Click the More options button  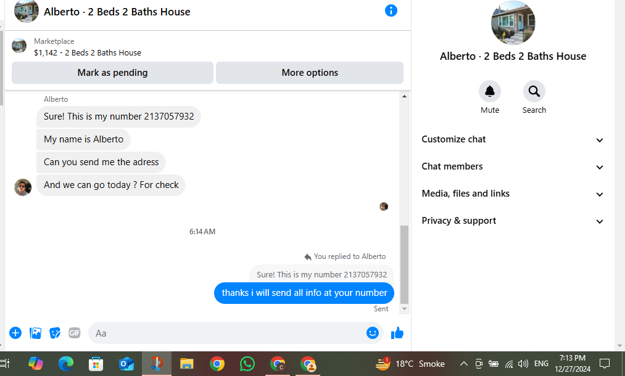310,73
